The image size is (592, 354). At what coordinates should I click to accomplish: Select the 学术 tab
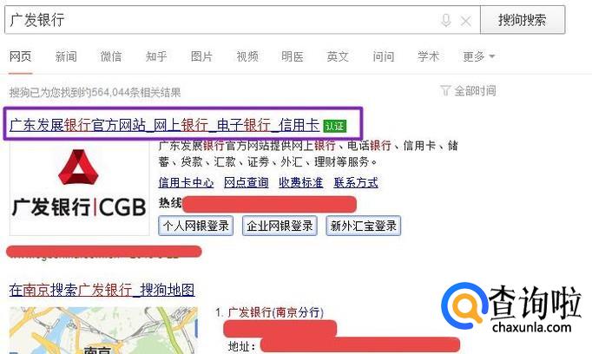(428, 56)
